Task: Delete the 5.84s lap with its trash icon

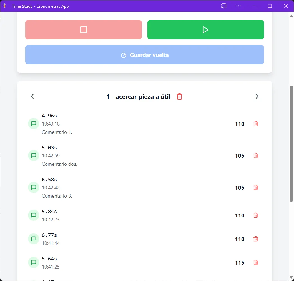Action: coord(256,215)
